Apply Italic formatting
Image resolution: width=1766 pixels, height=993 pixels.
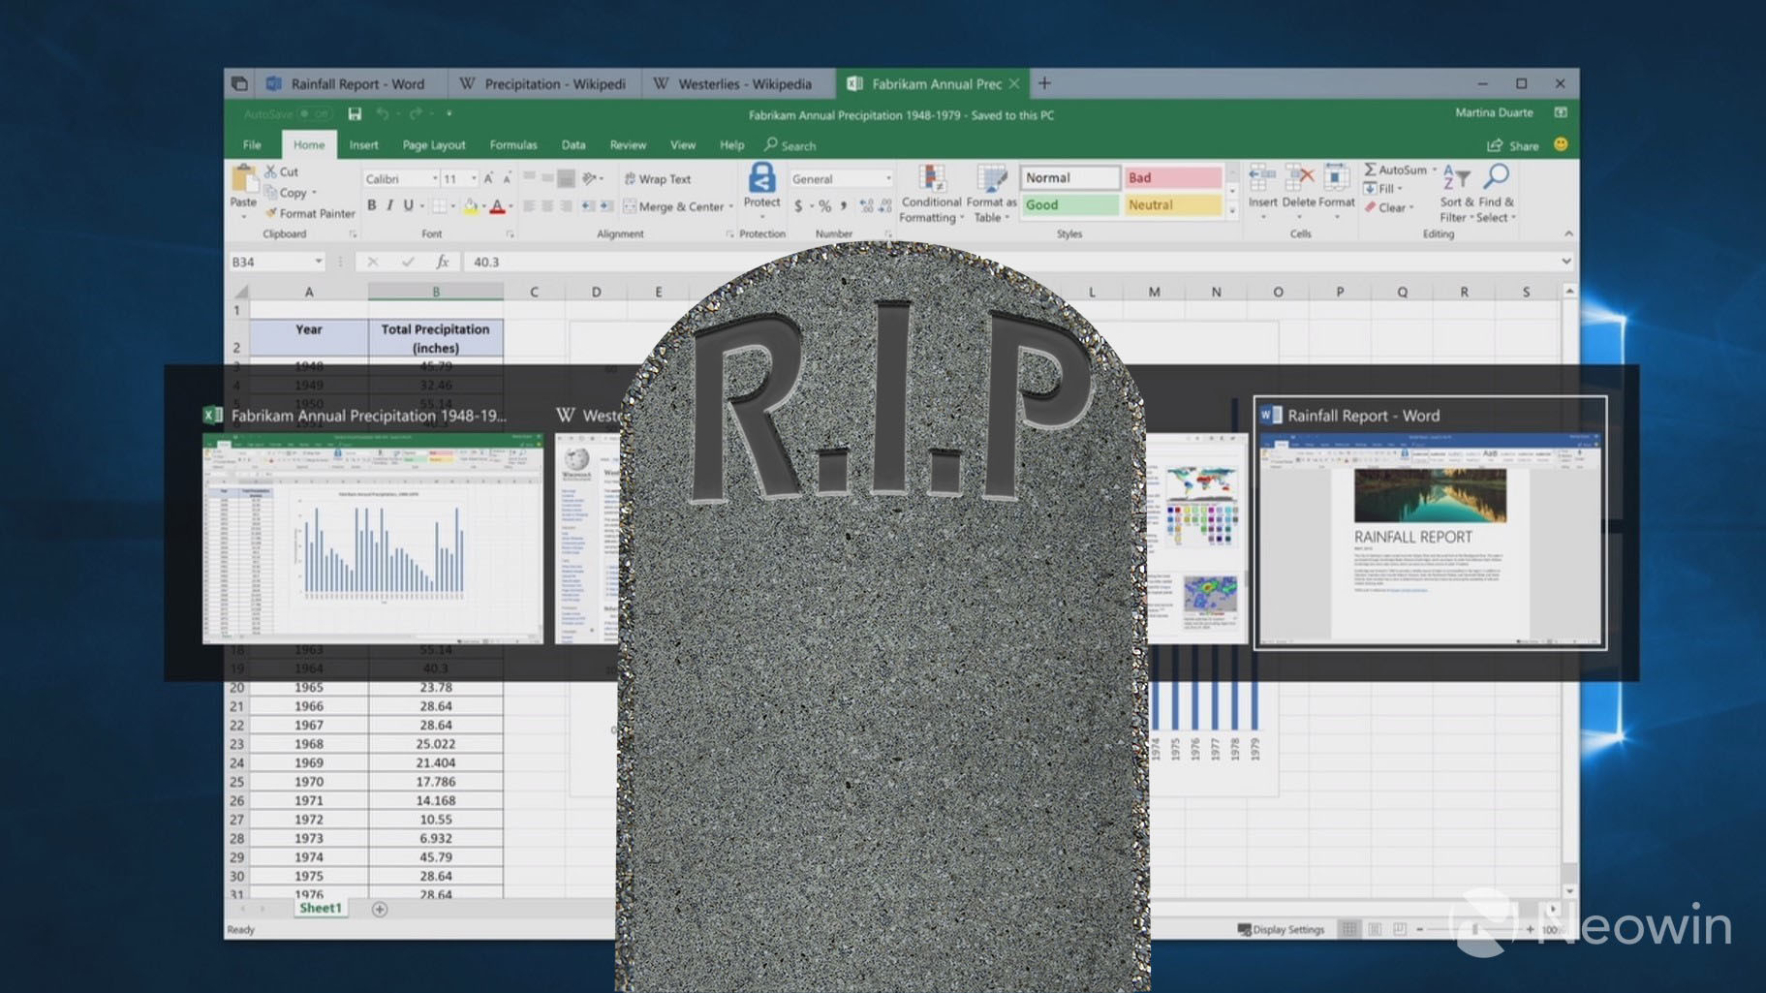click(389, 205)
